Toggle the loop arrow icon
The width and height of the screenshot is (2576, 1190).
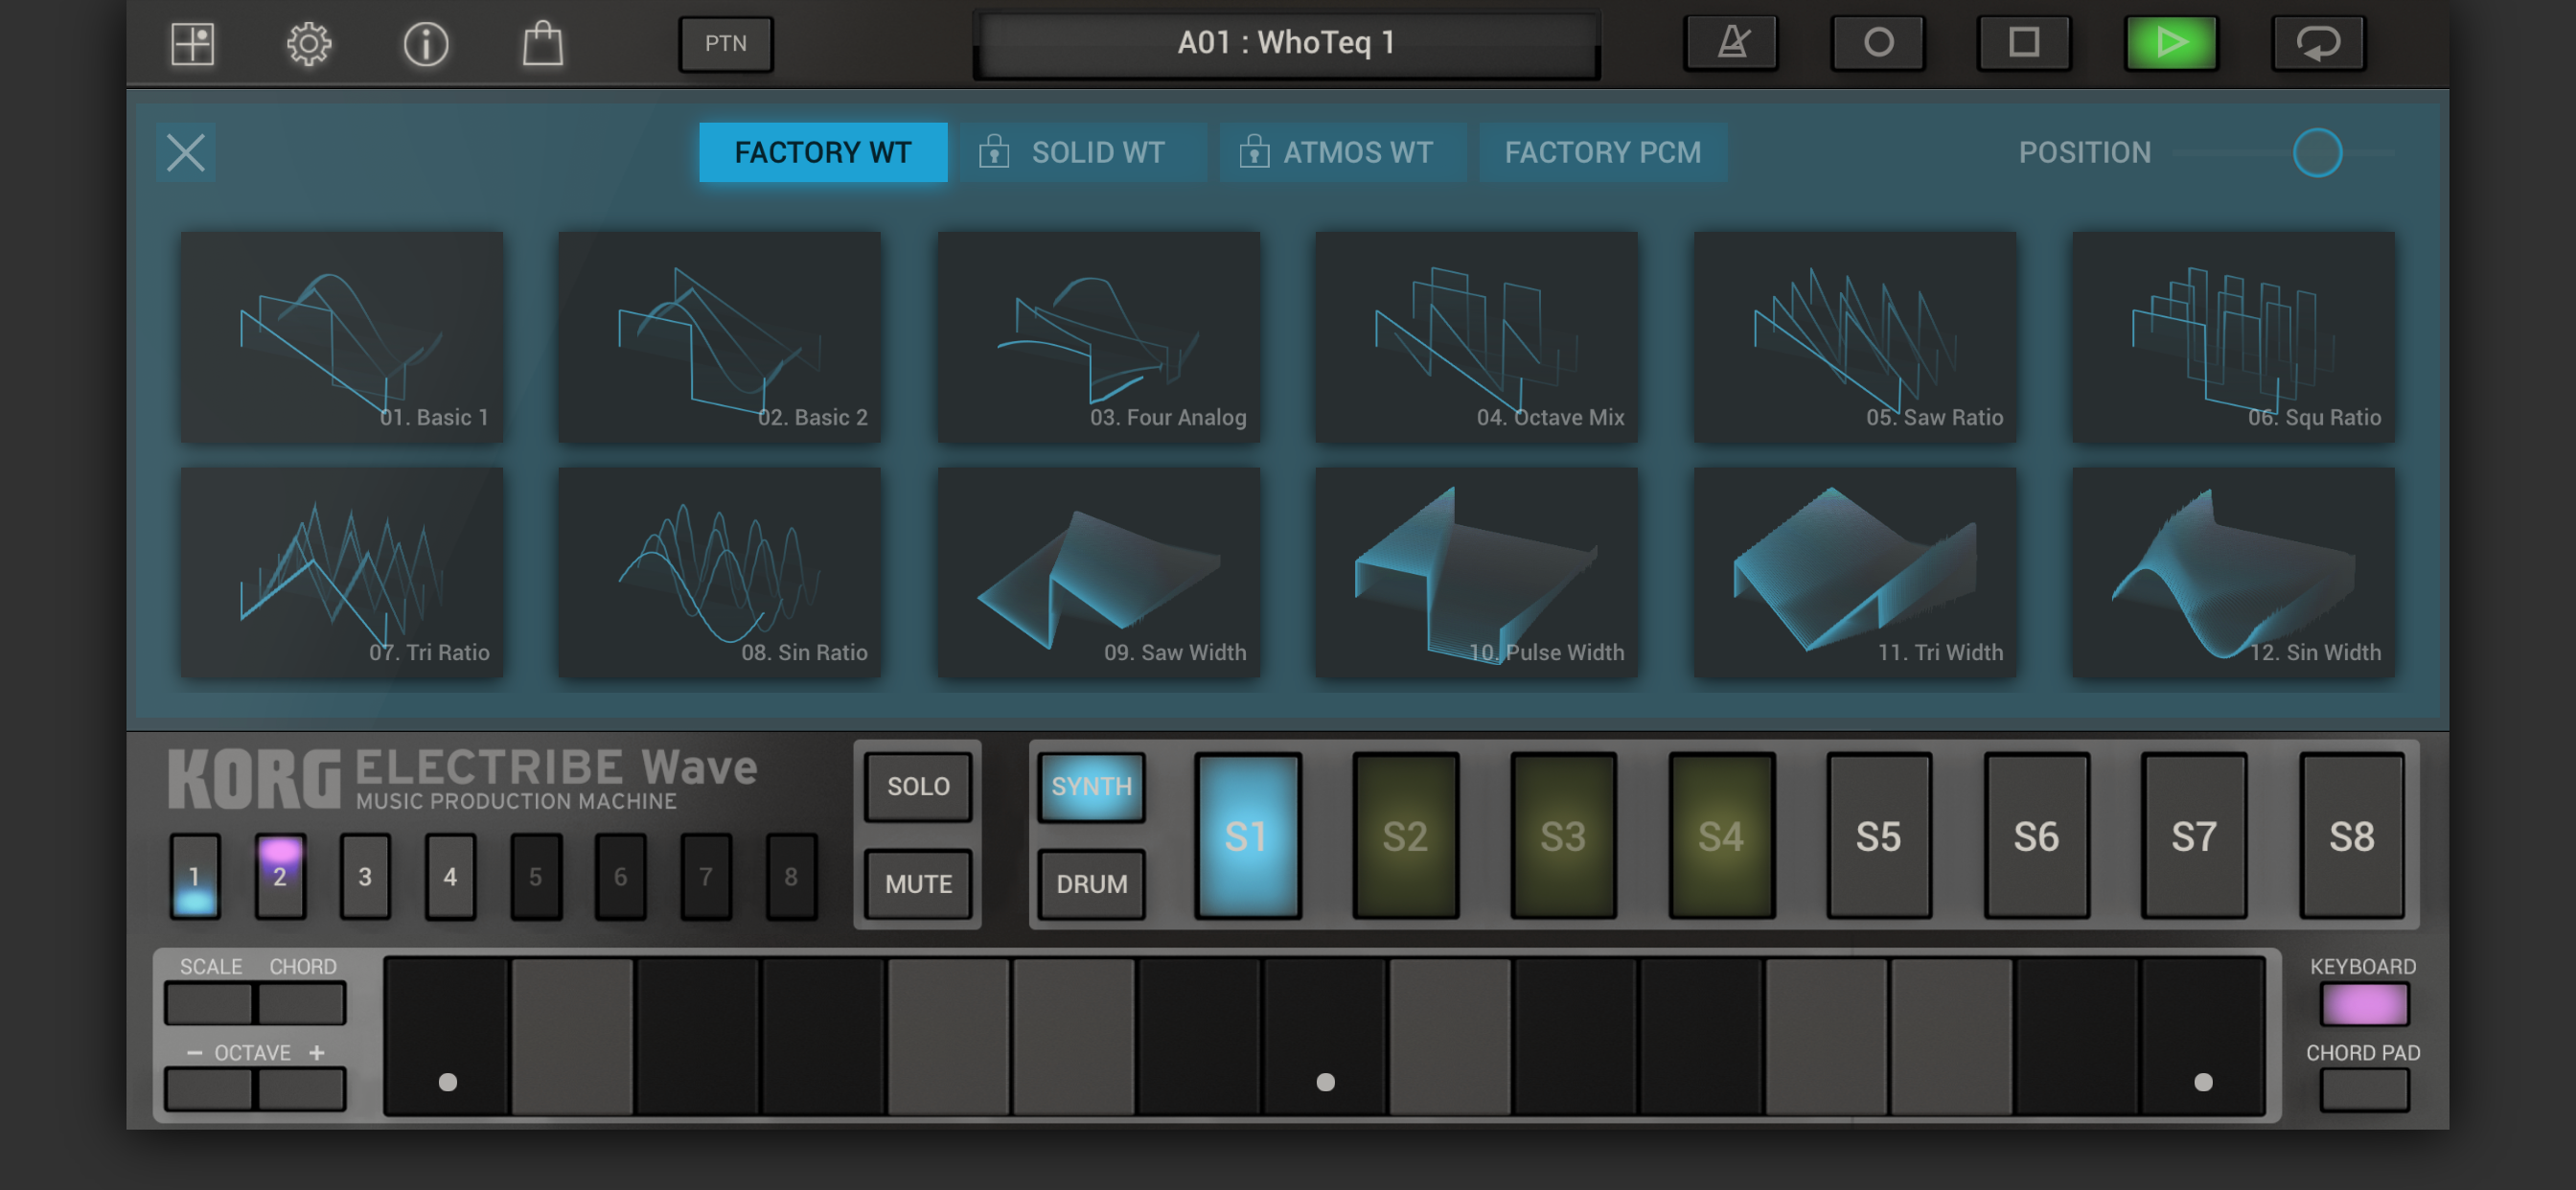[x=2317, y=43]
